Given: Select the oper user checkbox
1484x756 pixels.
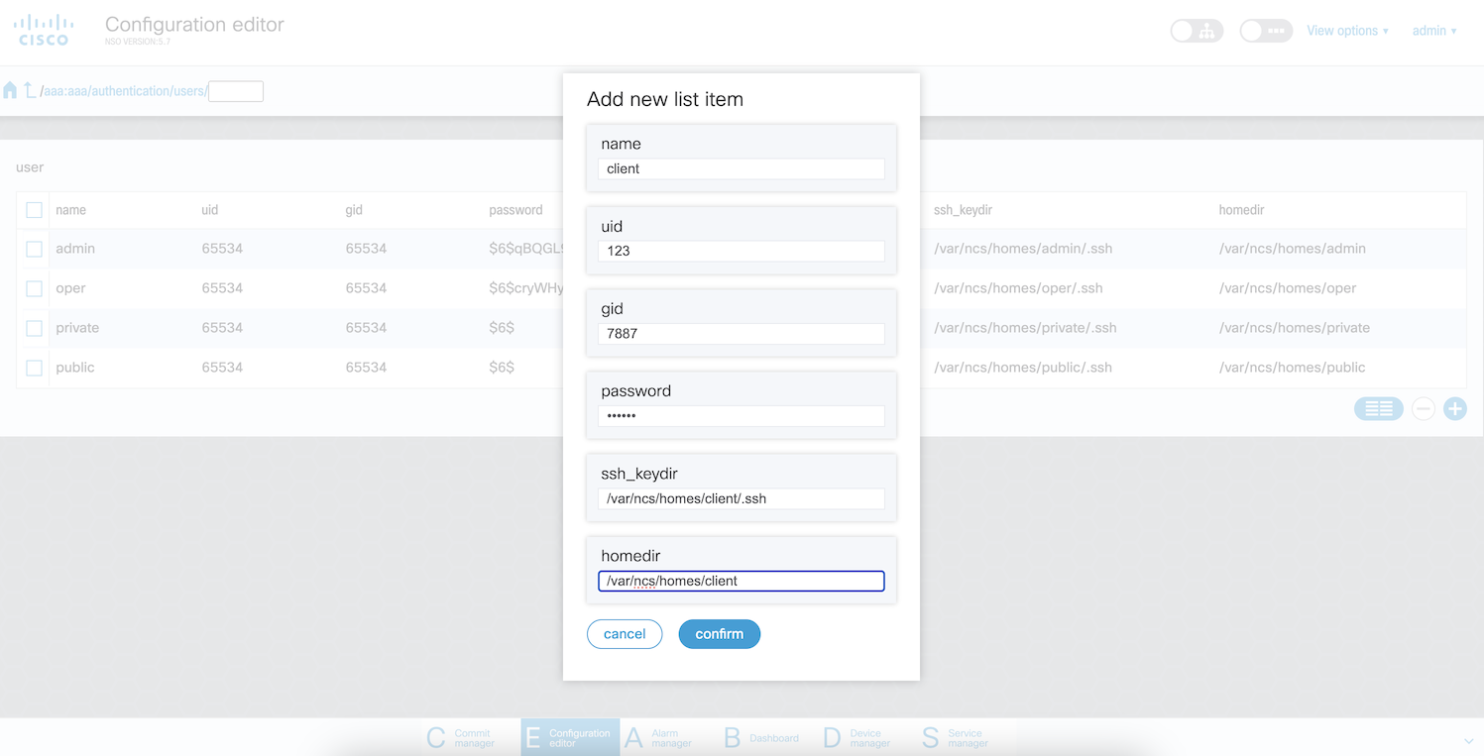Looking at the screenshot, I should [x=35, y=288].
